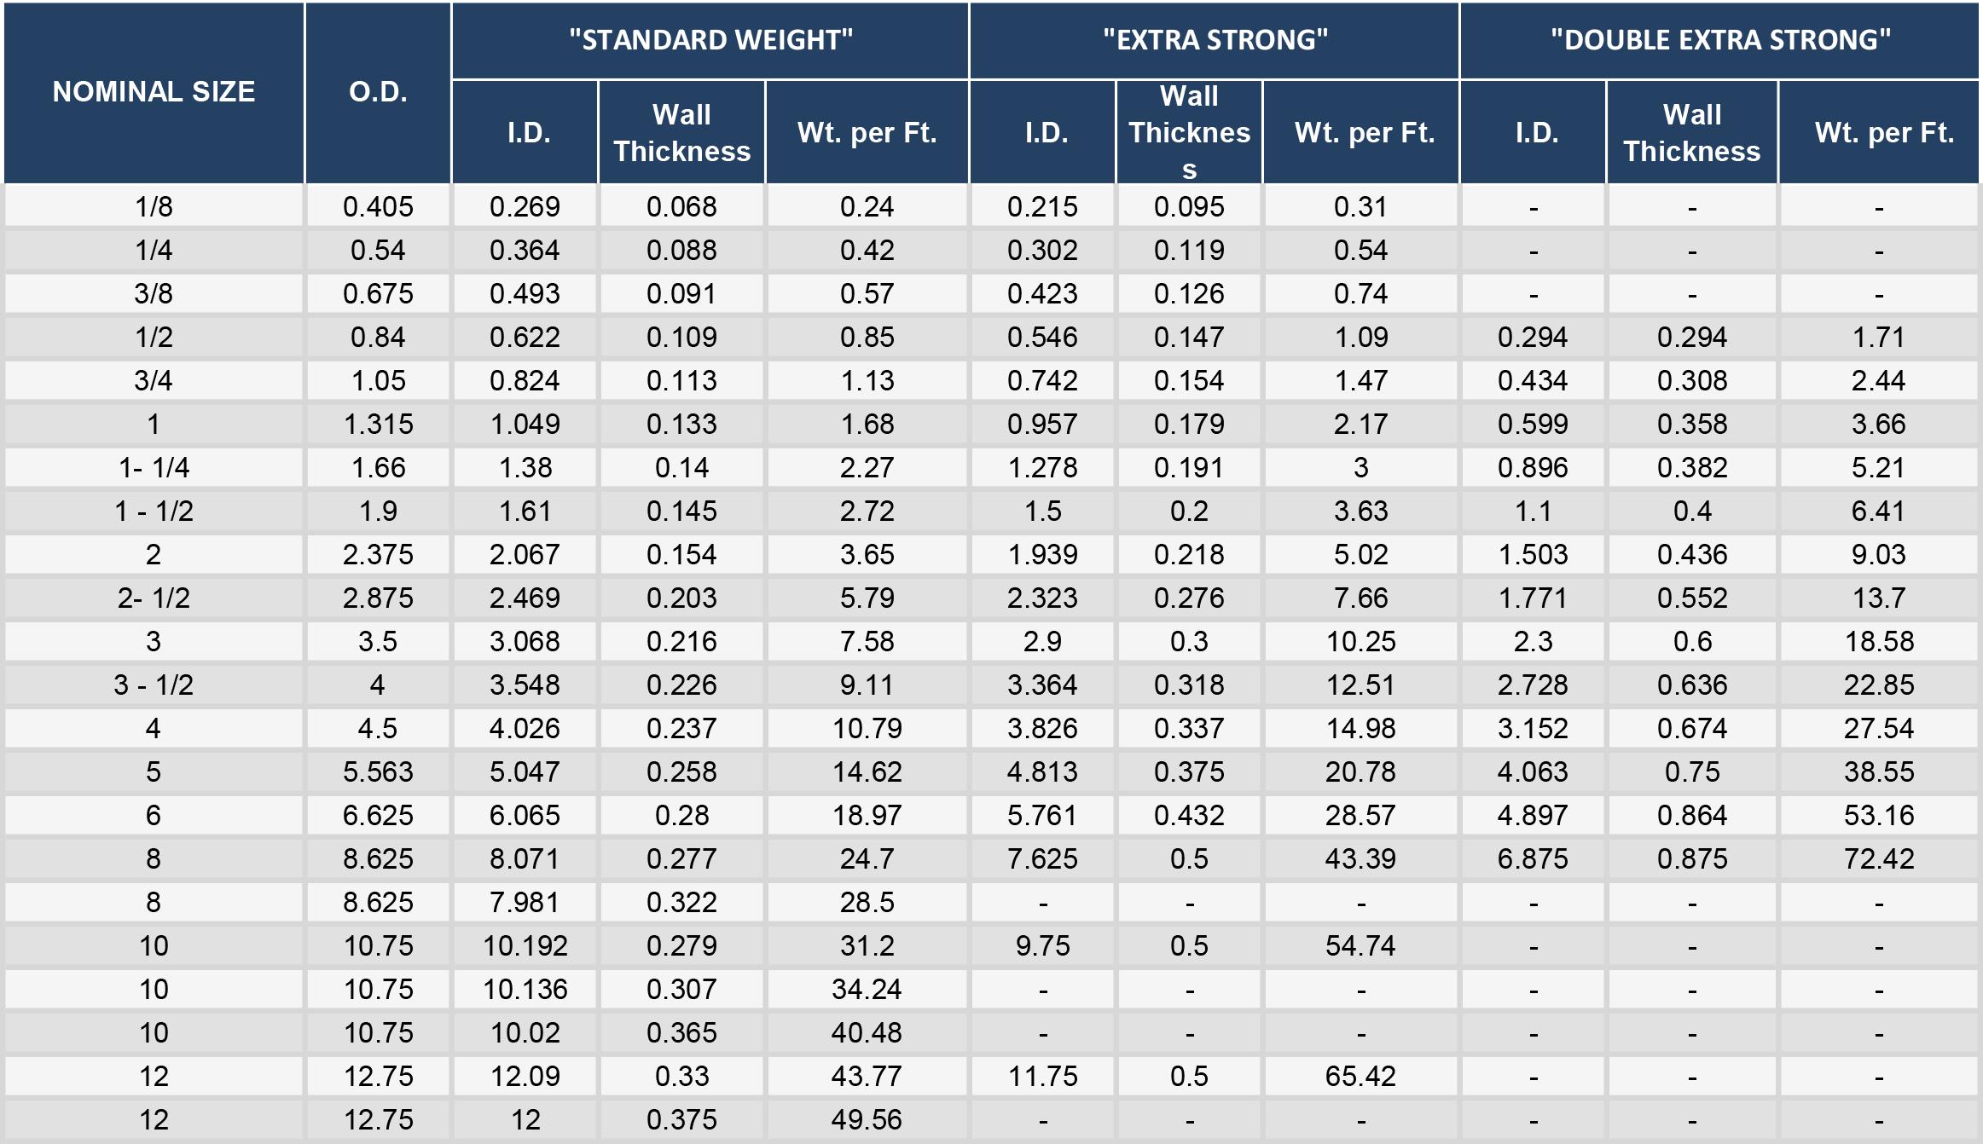Click the 72.42 weight per foot cell

click(1878, 858)
